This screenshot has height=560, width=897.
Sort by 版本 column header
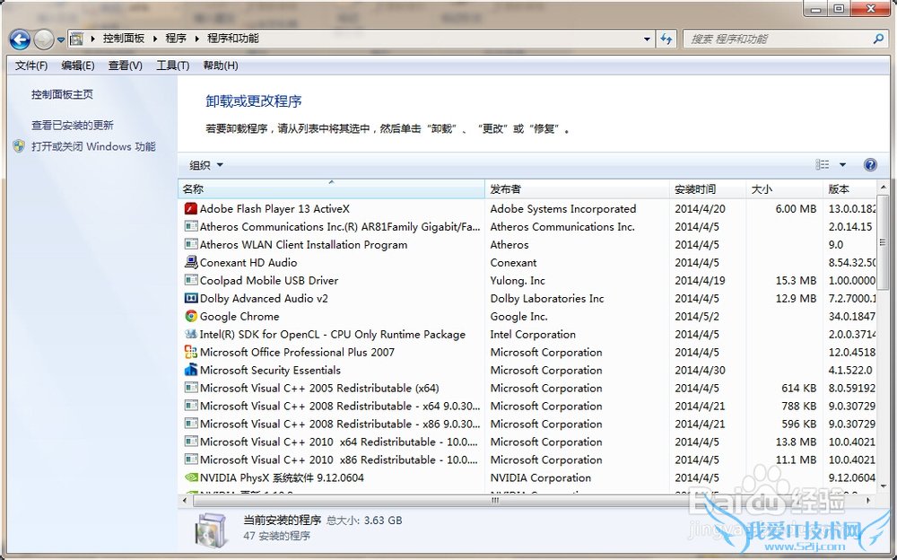849,189
